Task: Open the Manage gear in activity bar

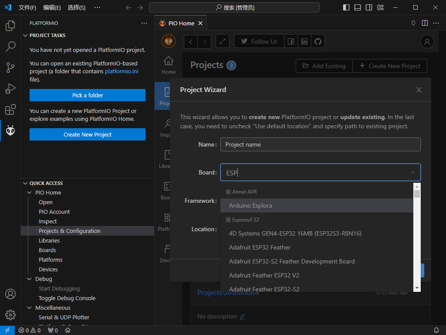Action: point(10,315)
